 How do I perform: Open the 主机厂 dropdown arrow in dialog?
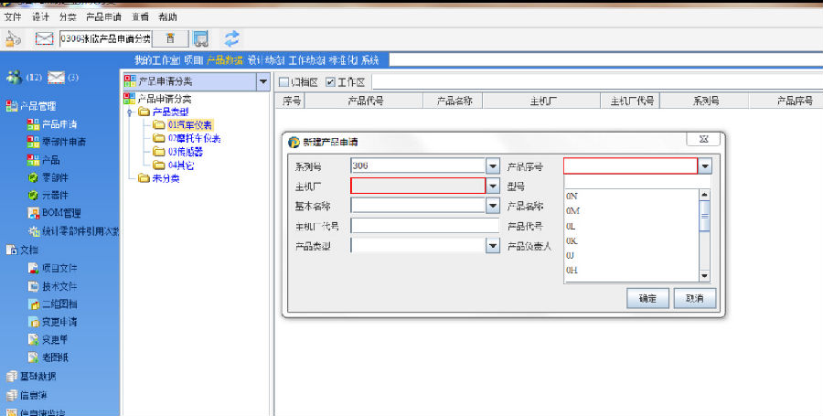click(x=492, y=186)
